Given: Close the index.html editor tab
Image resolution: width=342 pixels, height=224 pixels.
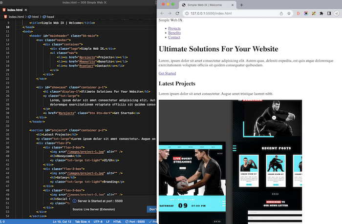Looking at the screenshot, I should 26,10.
